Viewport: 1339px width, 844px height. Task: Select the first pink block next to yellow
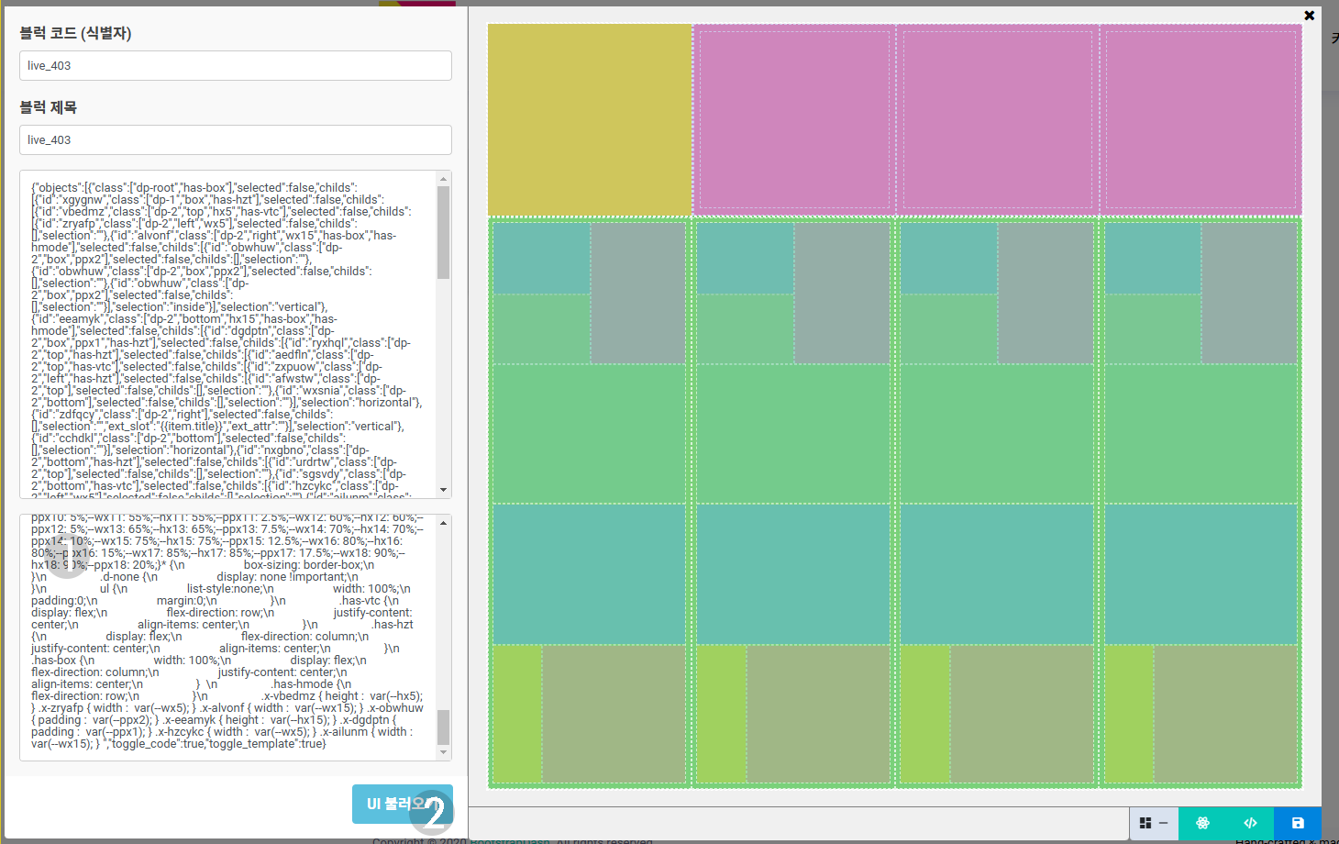(793, 119)
